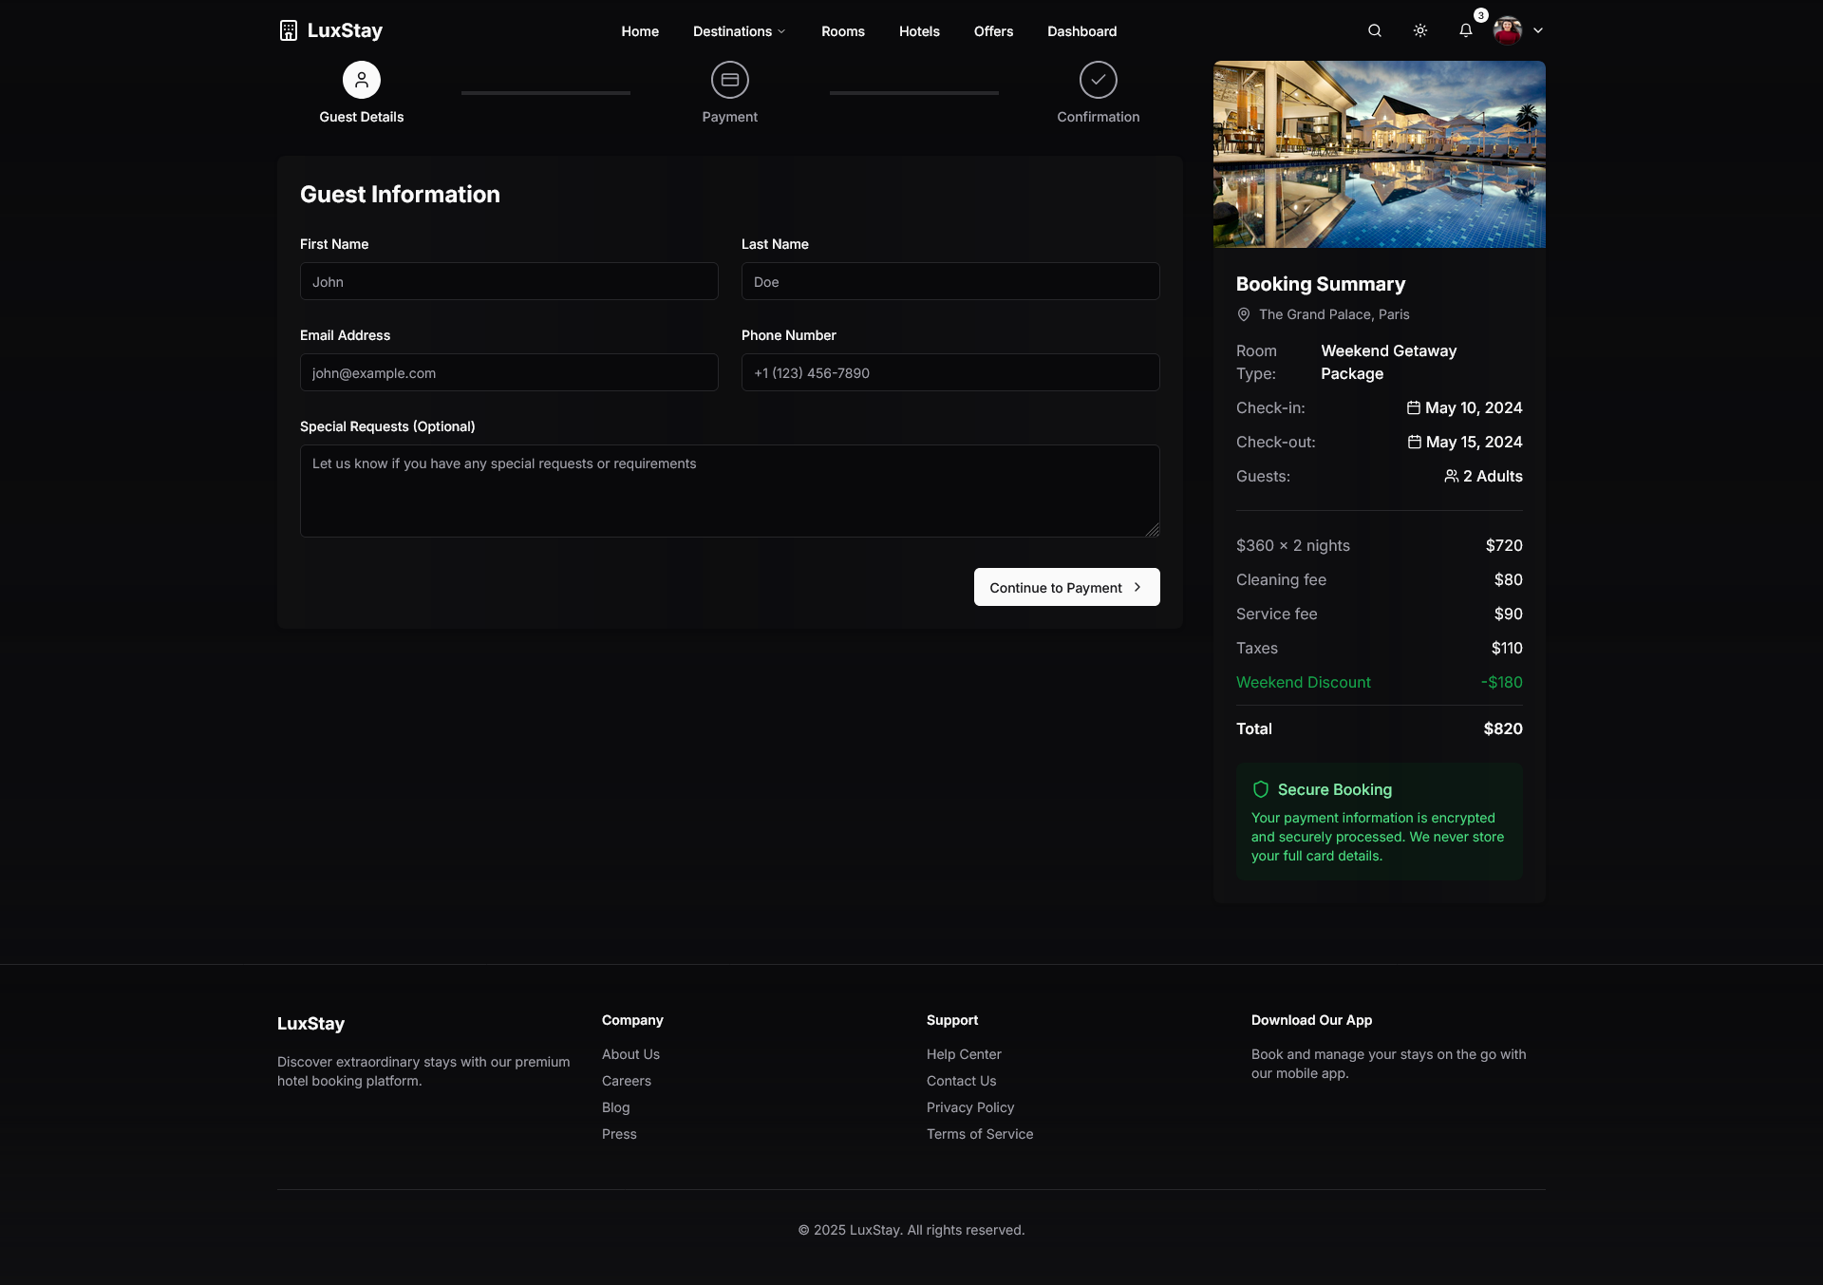Click the '-$180' discount amount

pos(1502,682)
